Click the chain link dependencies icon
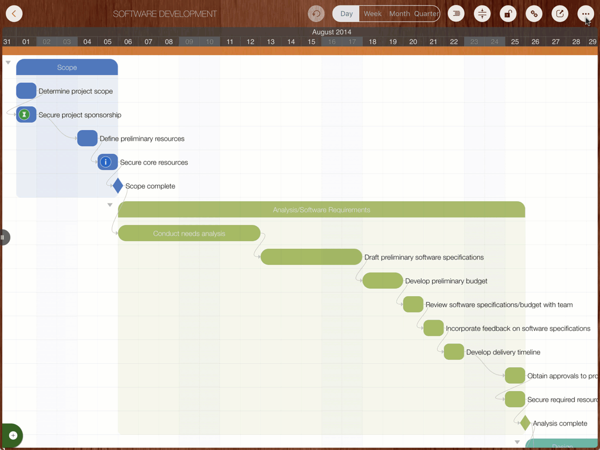600x450 pixels. click(x=534, y=13)
